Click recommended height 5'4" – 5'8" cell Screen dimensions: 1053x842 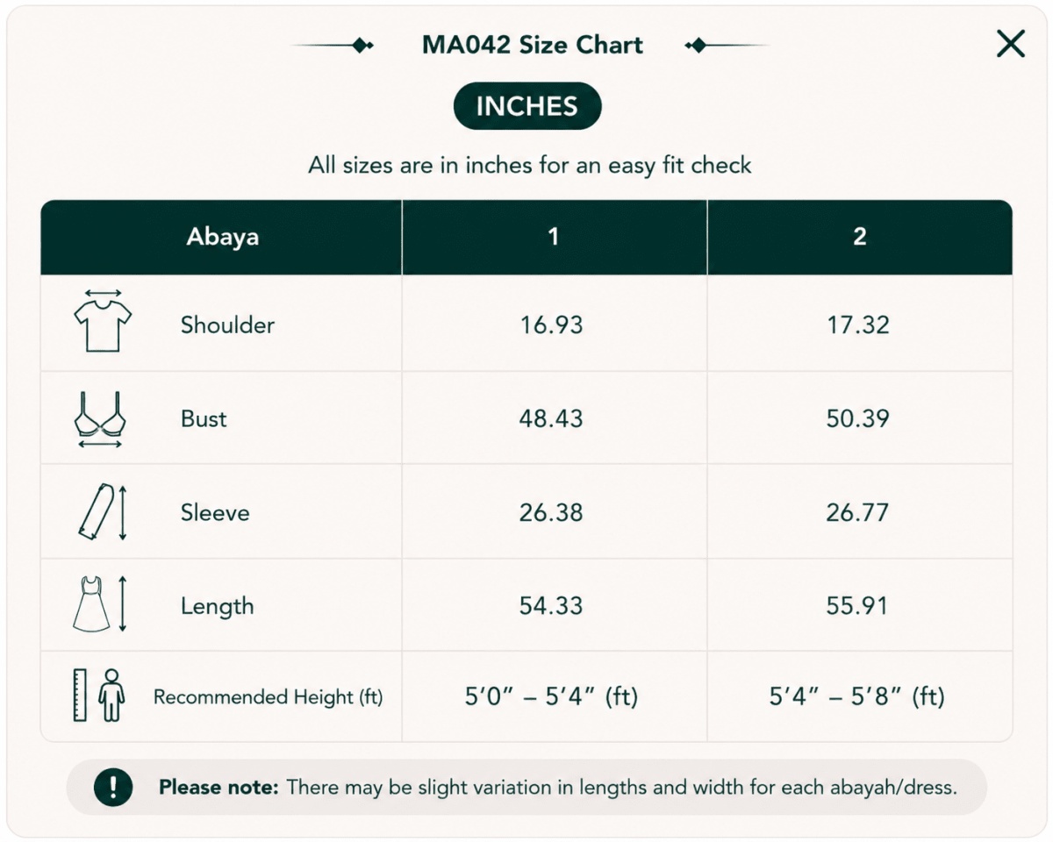(x=857, y=697)
